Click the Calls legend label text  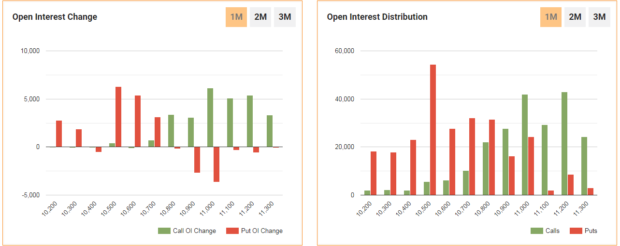click(552, 231)
